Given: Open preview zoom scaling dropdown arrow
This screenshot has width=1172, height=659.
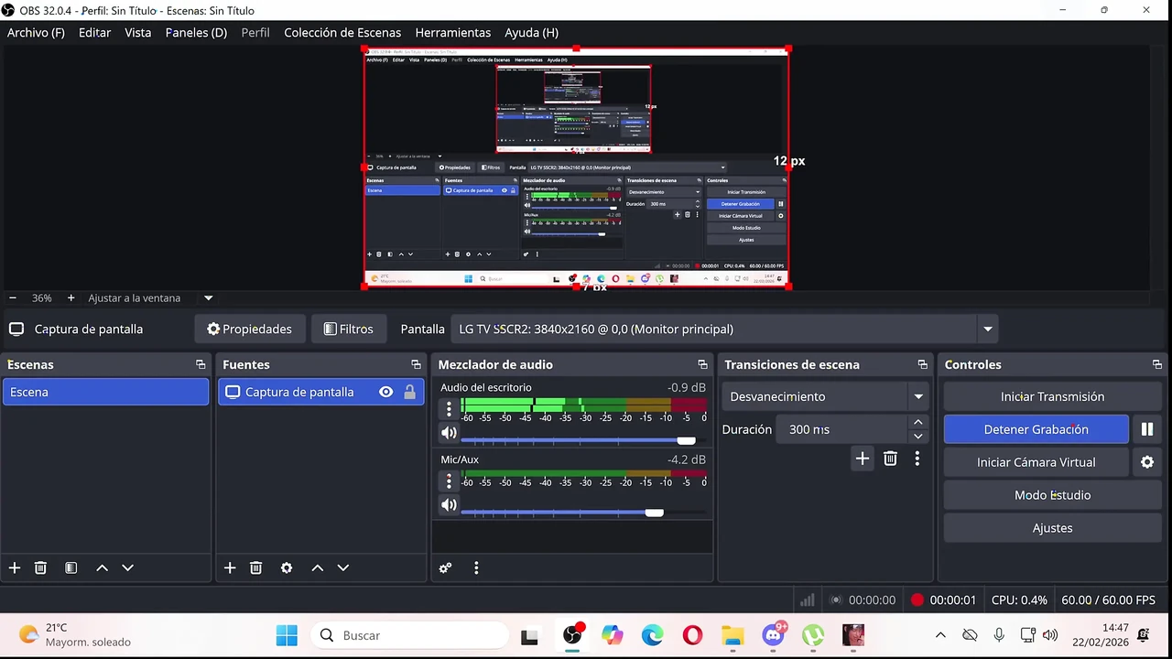Looking at the screenshot, I should pyautogui.click(x=208, y=297).
